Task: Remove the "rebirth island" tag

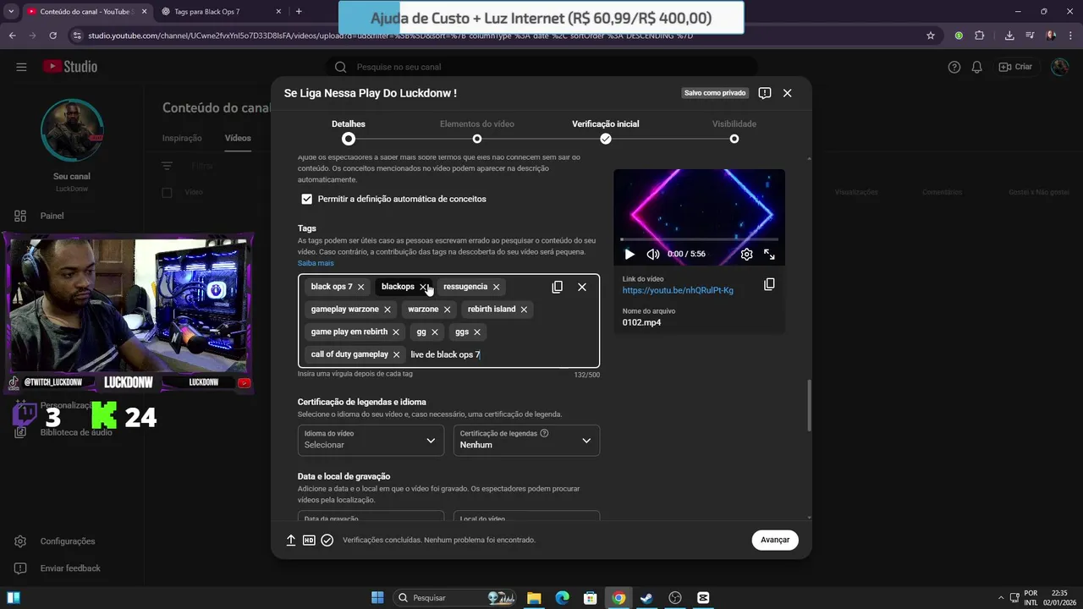Action: point(524,310)
